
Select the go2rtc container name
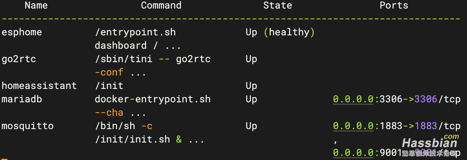coord(19,59)
